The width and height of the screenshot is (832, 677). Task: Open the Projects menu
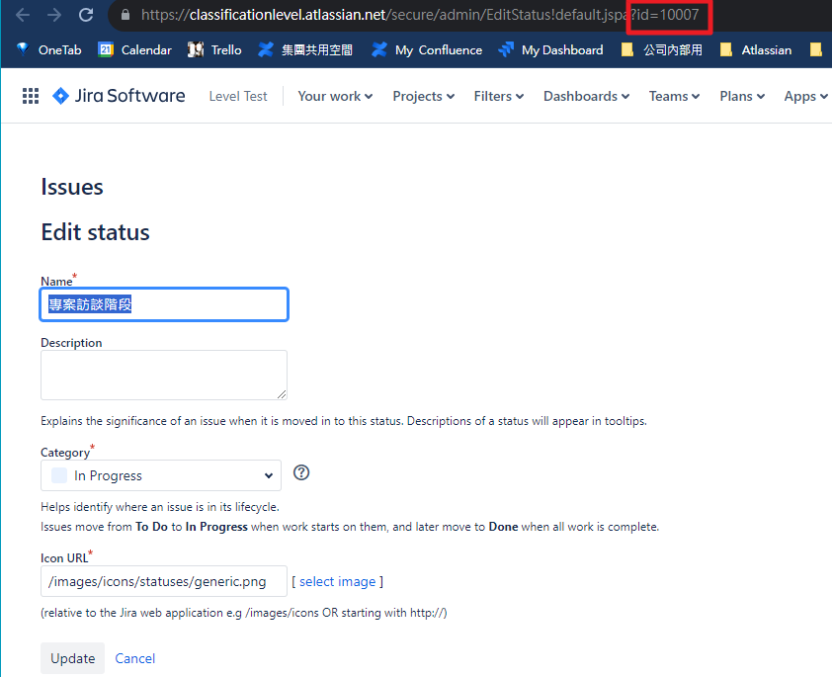424,96
